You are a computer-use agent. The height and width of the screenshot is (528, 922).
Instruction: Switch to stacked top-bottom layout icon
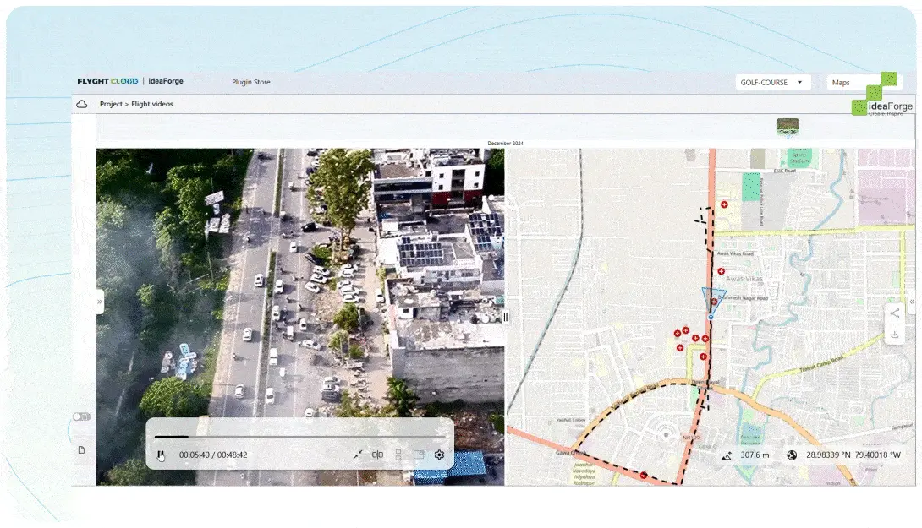point(398,455)
